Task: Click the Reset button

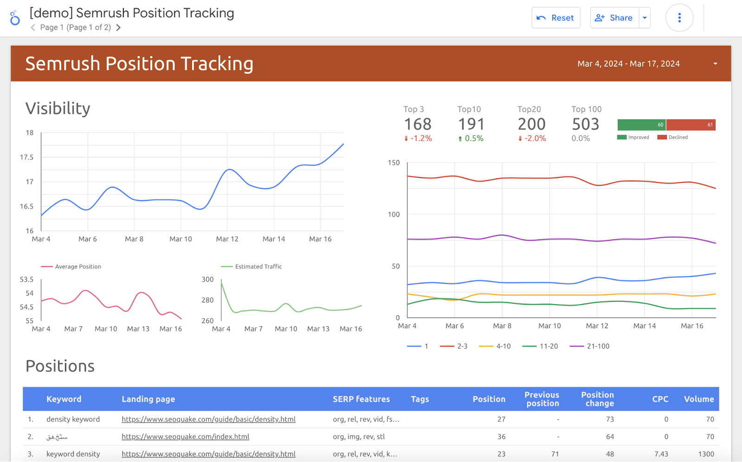Action: click(x=556, y=18)
